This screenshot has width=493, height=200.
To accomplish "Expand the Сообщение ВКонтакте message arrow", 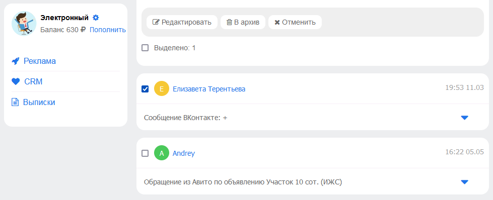I will 464,118.
